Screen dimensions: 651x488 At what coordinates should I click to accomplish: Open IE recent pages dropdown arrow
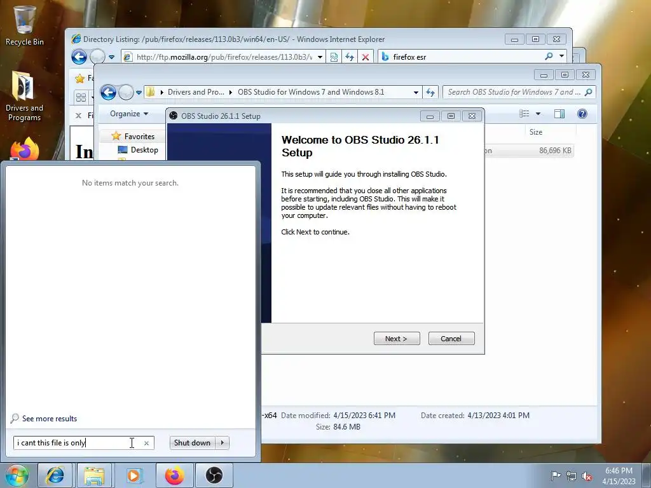pos(111,57)
